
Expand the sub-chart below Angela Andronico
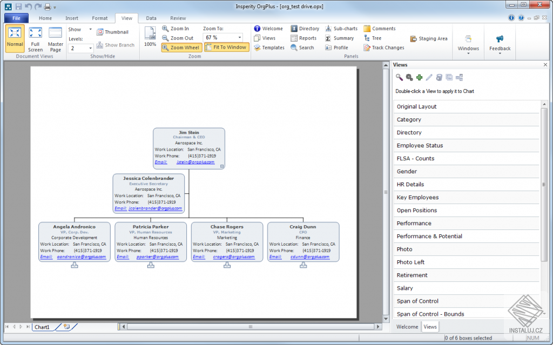75,265
